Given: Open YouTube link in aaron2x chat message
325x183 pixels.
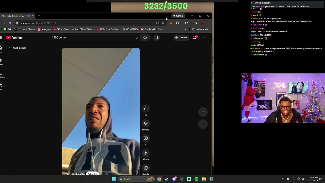Looking at the screenshot, I should (x=286, y=50).
